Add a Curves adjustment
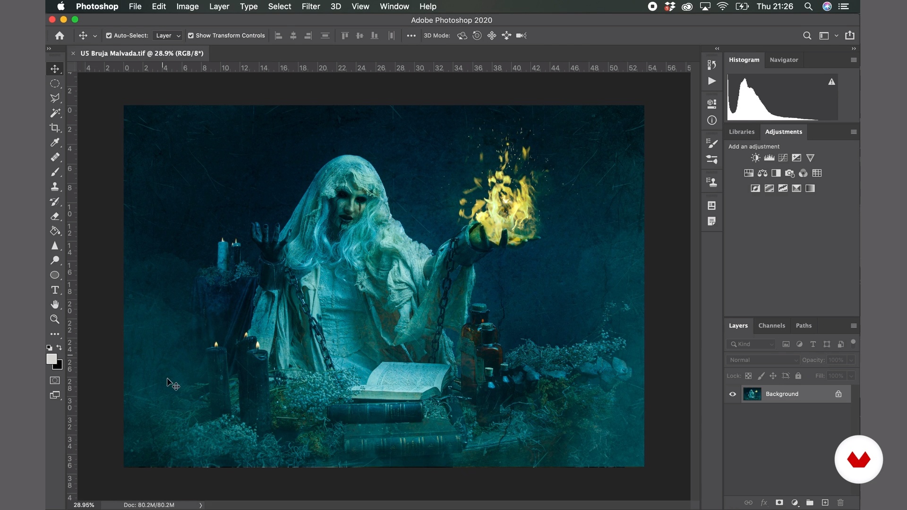This screenshot has height=510, width=907. tap(783, 158)
